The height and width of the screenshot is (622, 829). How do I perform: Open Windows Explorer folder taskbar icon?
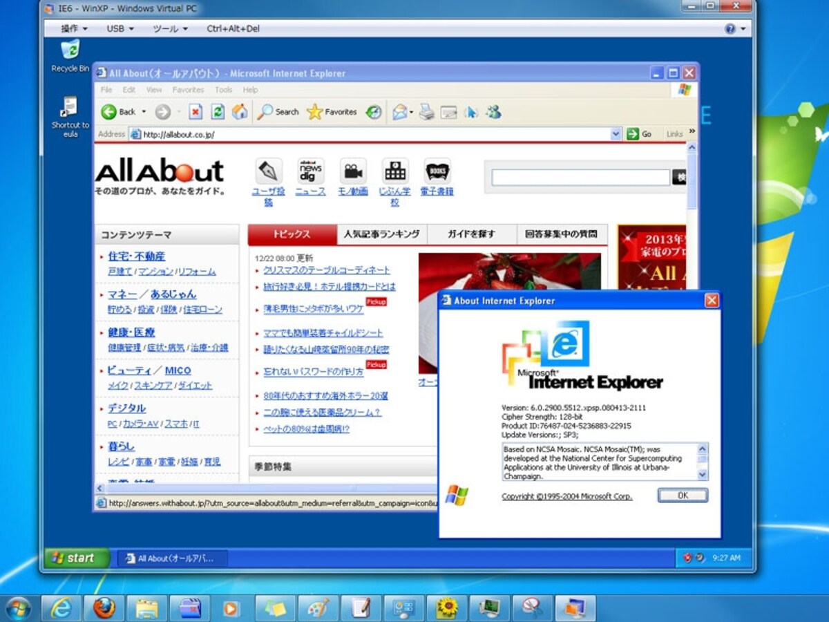[147, 607]
